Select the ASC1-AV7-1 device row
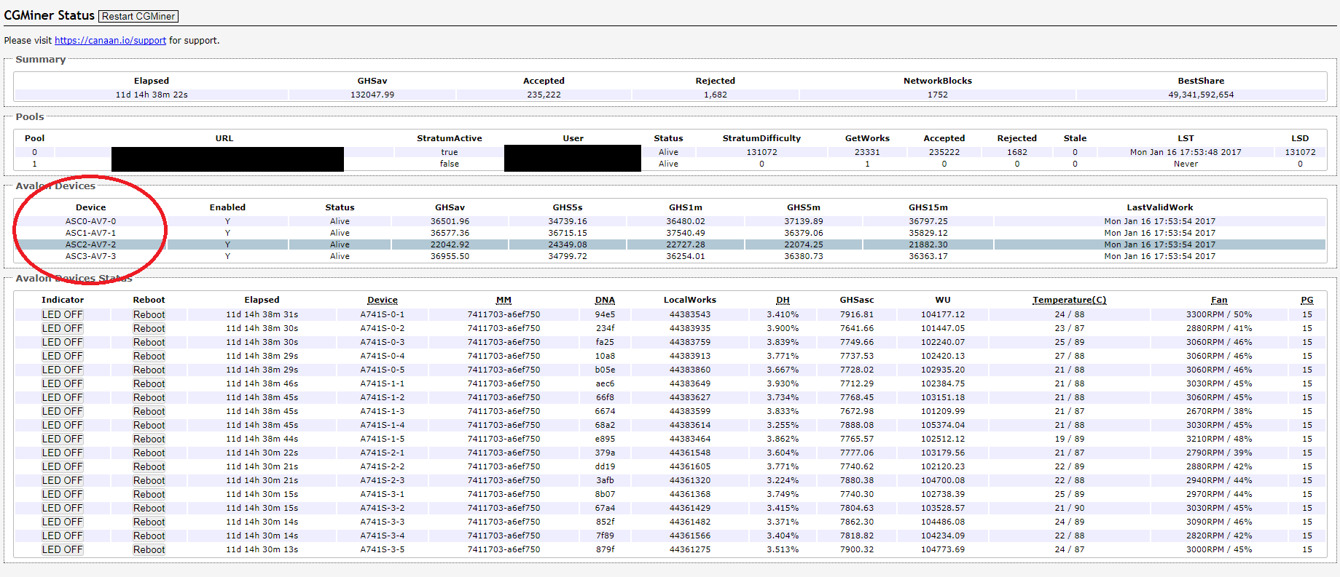 click(x=670, y=233)
